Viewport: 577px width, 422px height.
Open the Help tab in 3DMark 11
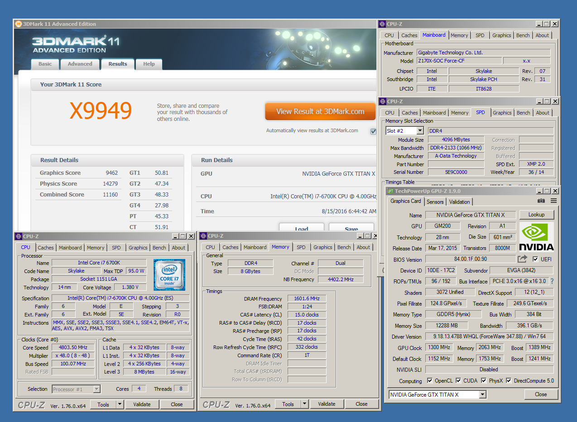[x=149, y=64]
